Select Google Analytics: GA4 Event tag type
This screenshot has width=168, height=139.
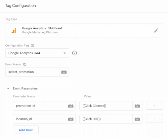point(84,30)
